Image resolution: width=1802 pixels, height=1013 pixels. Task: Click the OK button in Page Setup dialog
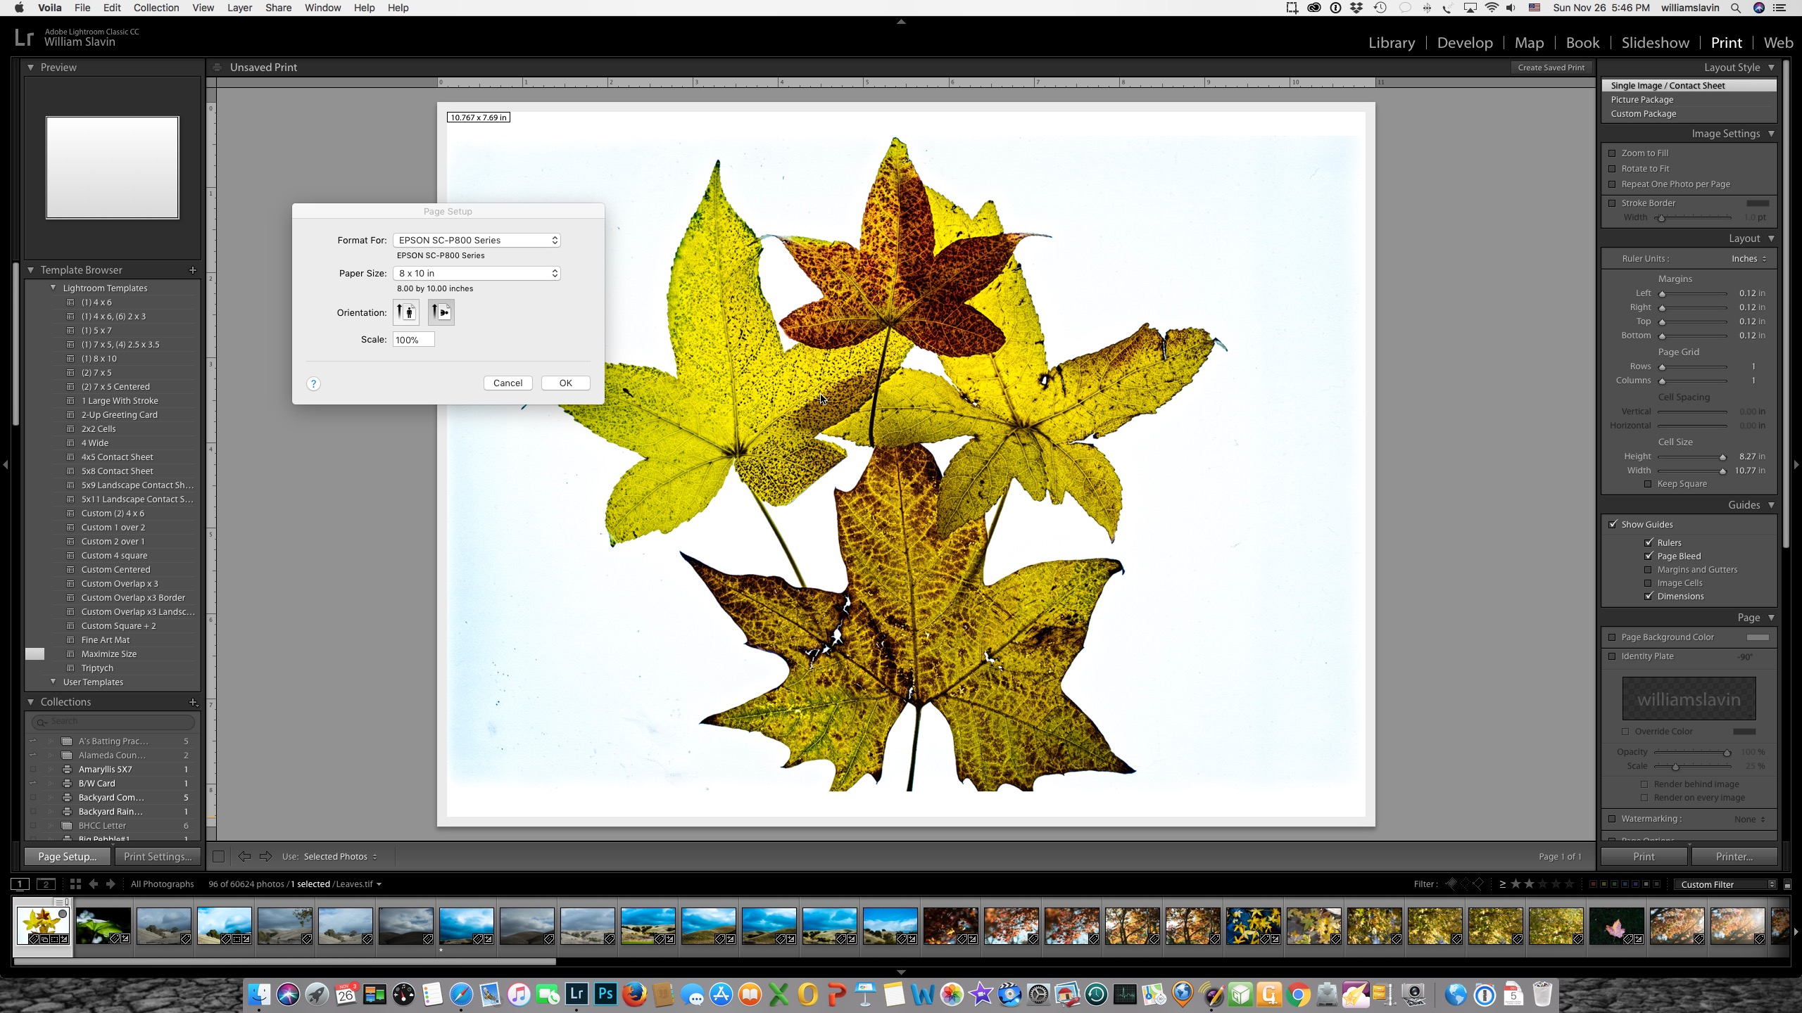pos(566,382)
